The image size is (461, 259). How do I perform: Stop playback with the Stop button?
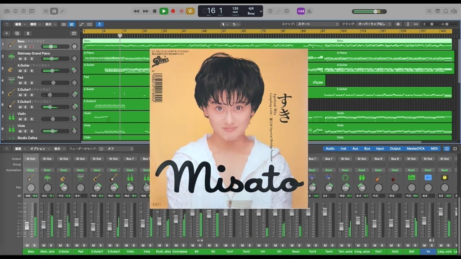tap(155, 11)
